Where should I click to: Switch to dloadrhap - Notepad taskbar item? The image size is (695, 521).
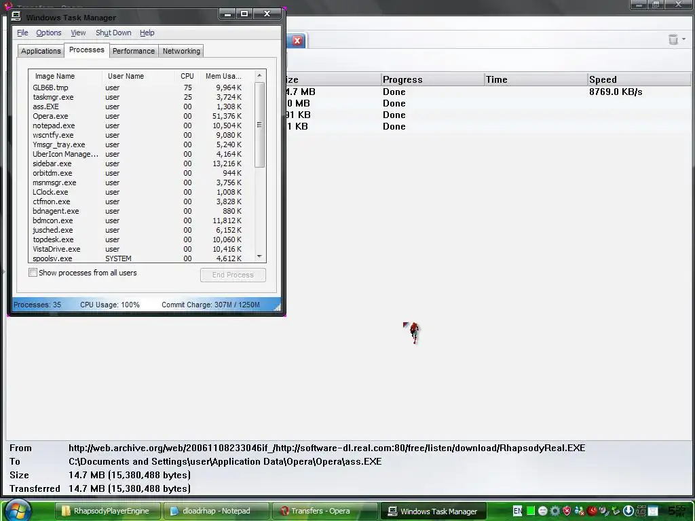click(216, 511)
